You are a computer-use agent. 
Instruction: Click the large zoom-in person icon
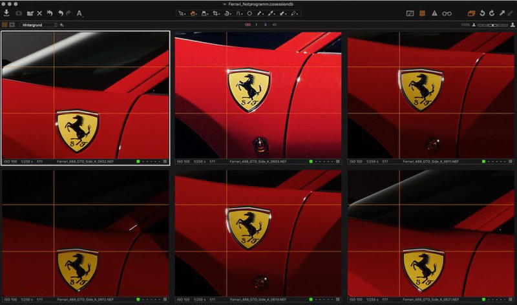tap(512, 25)
